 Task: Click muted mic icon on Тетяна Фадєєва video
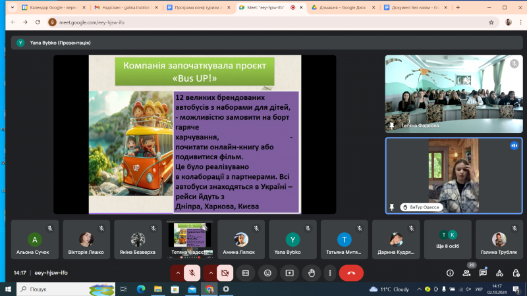pyautogui.click(x=514, y=63)
